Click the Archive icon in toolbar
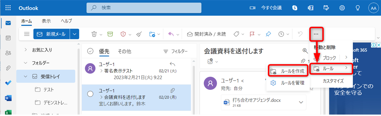 110,34
